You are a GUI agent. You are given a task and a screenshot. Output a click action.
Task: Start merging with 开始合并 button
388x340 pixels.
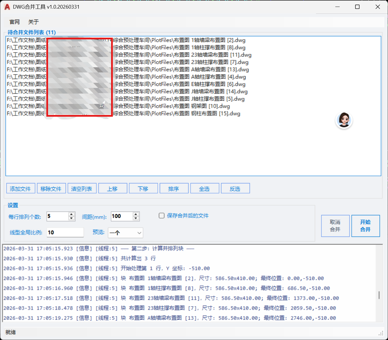tap(365, 226)
